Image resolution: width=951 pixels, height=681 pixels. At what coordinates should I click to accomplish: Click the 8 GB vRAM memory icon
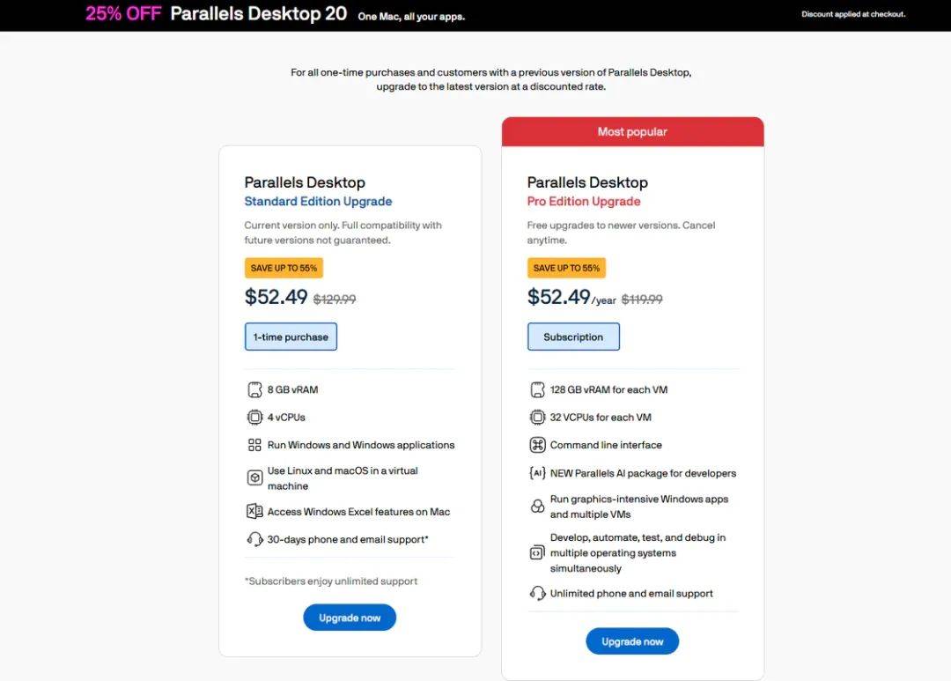click(254, 389)
